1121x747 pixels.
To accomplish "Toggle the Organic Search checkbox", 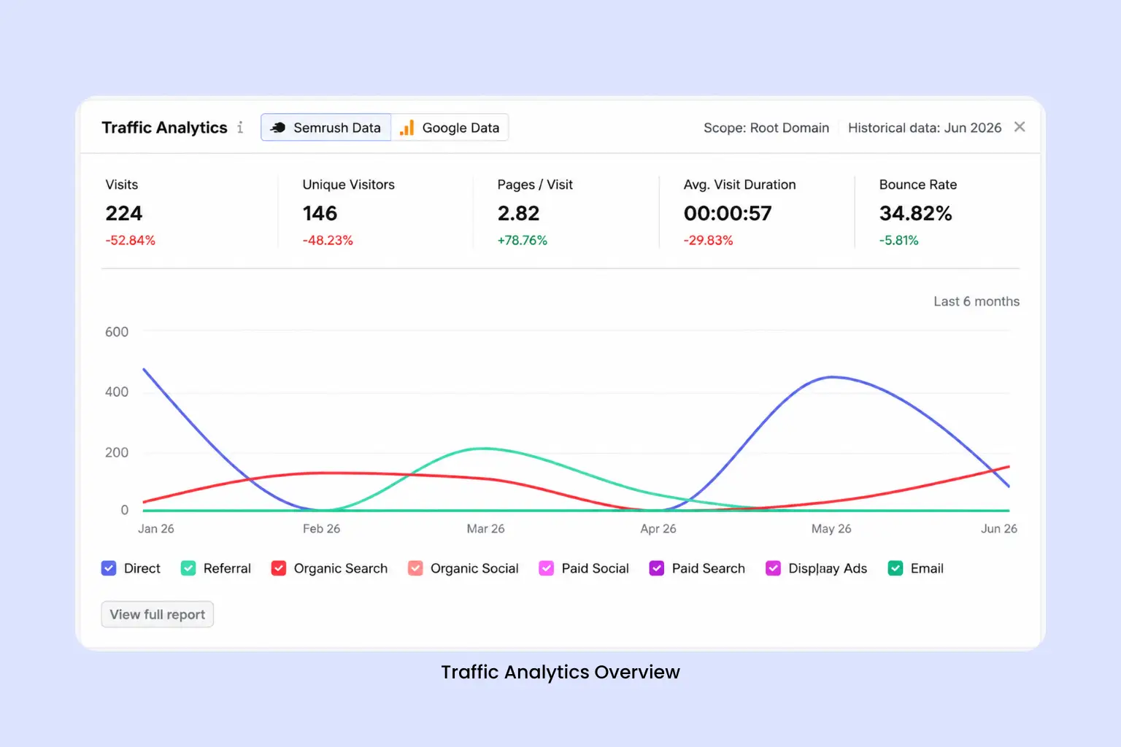I will pyautogui.click(x=278, y=568).
